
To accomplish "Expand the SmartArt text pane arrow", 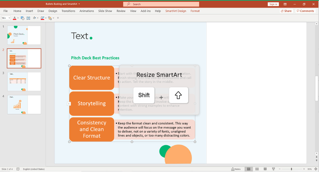I will point(69,104).
